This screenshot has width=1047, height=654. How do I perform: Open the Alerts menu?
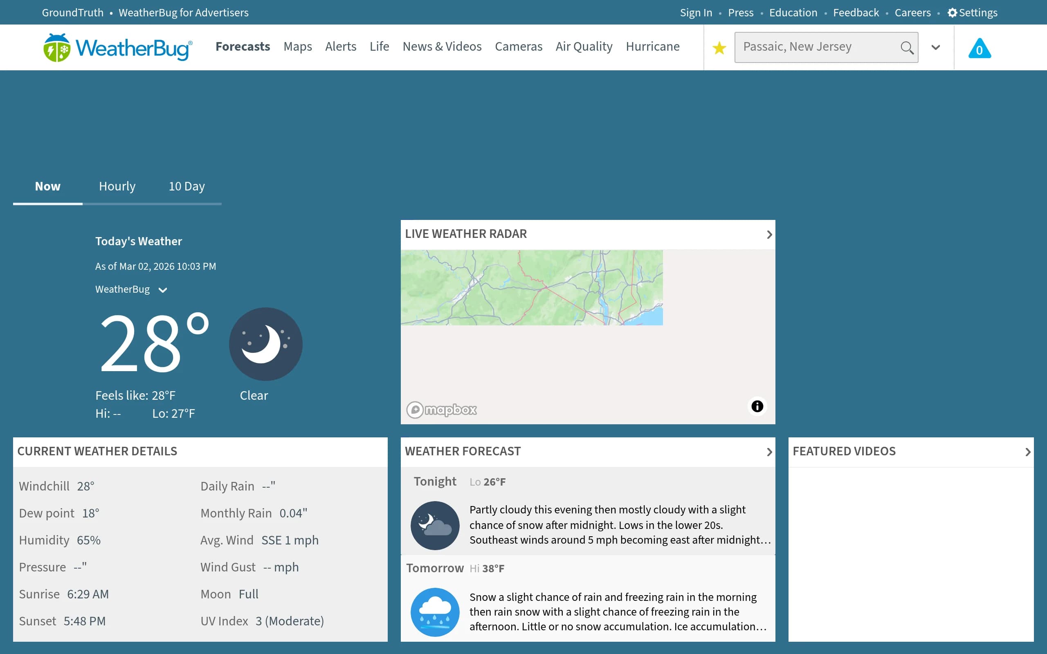(341, 46)
